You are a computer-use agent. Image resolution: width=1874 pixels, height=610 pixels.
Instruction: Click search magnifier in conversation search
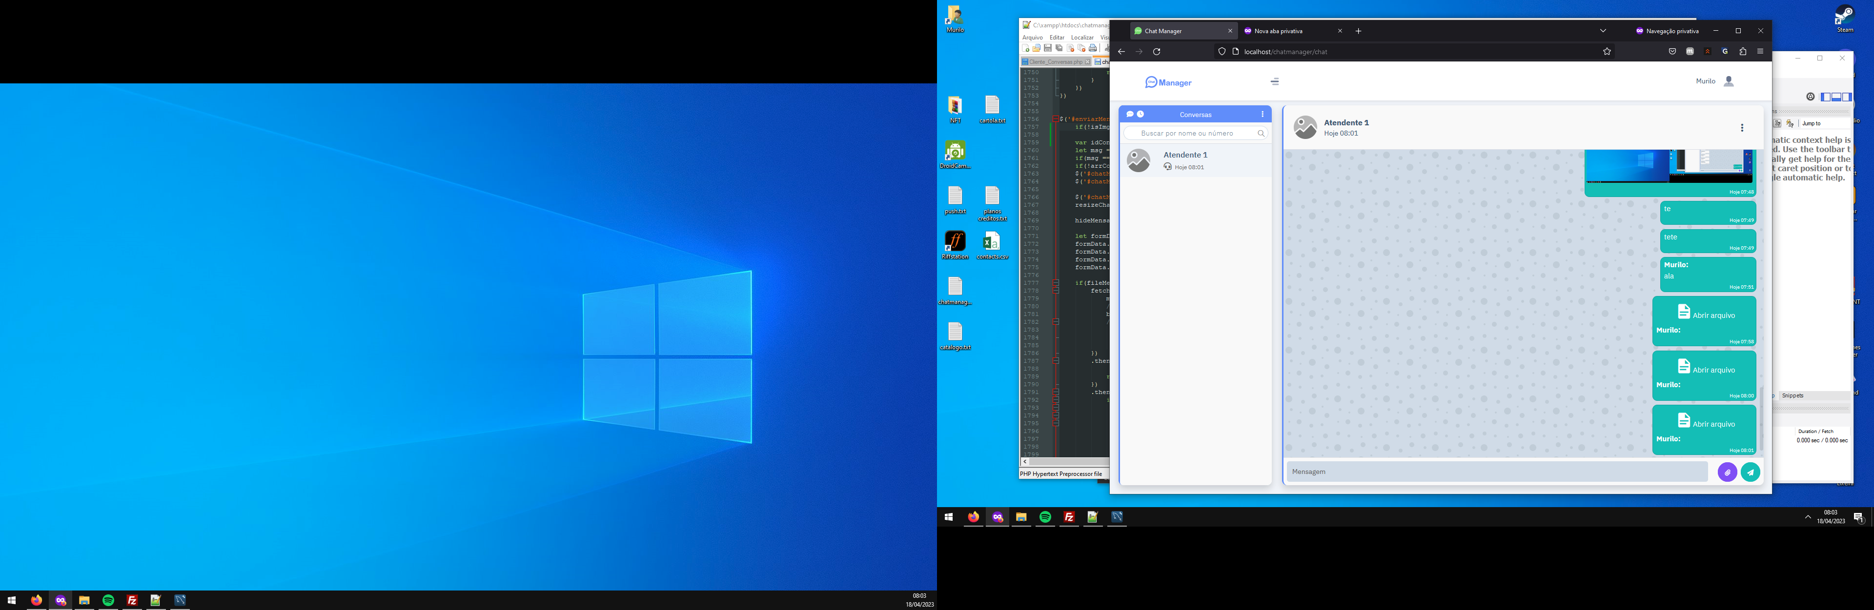click(x=1261, y=133)
